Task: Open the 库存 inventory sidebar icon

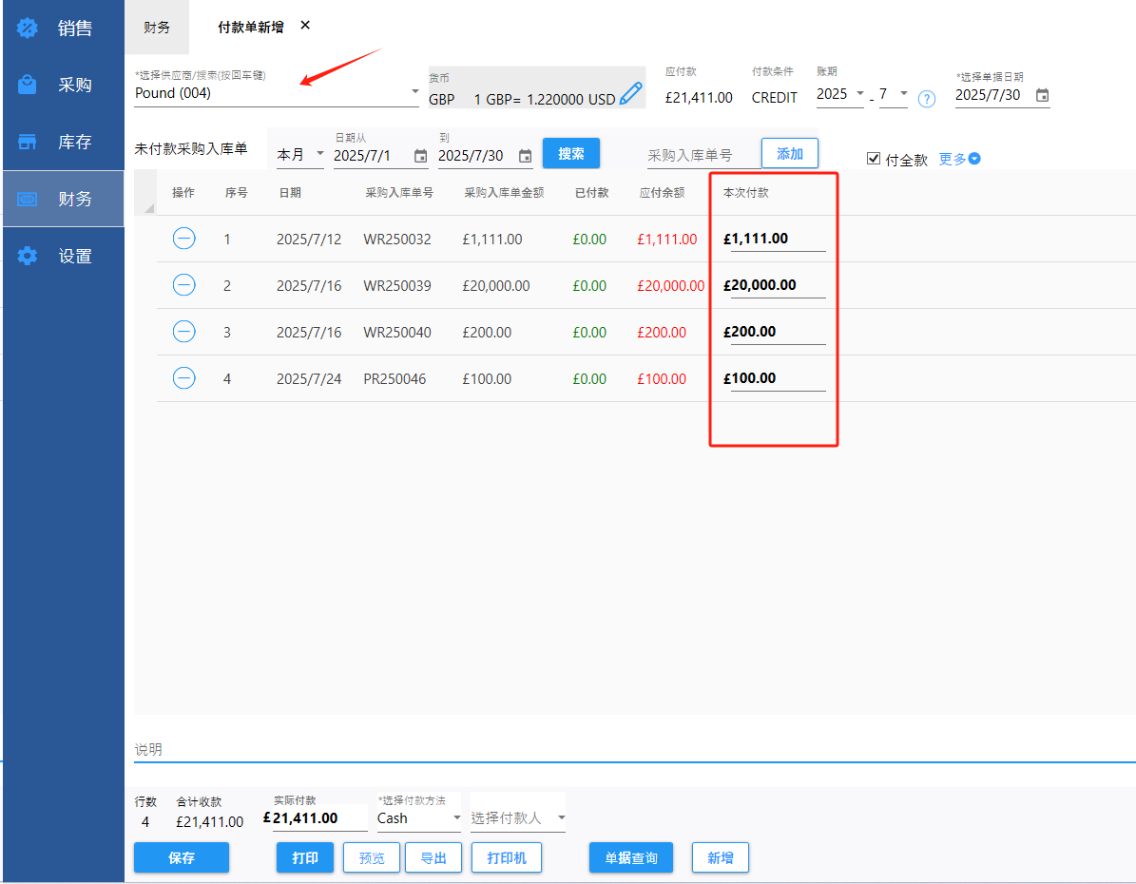Action: point(28,143)
